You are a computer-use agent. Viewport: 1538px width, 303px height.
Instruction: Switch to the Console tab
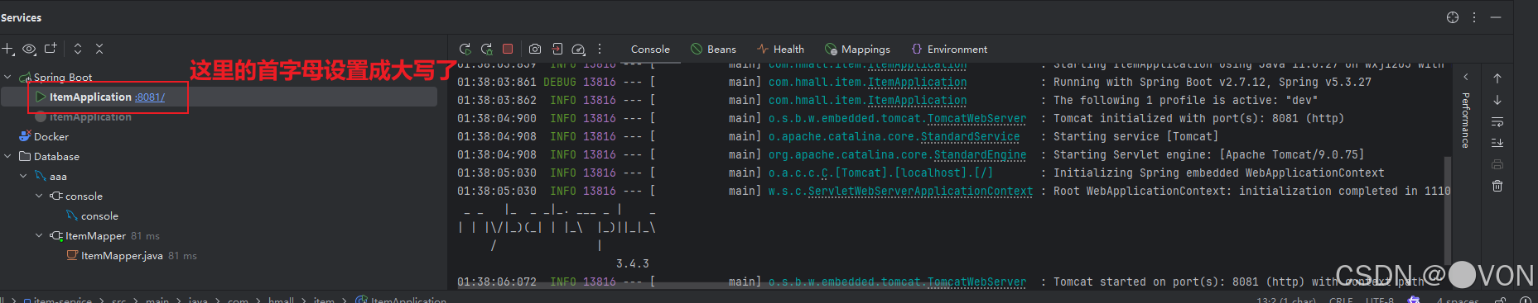coord(650,50)
